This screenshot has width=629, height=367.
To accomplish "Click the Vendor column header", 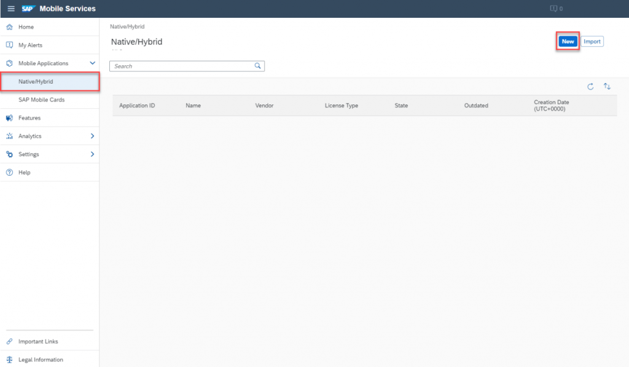I will pos(264,106).
